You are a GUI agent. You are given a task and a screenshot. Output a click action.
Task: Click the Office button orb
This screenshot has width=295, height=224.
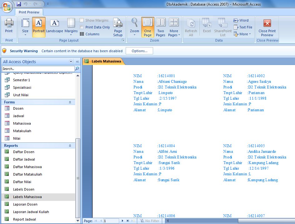(x=7, y=7)
